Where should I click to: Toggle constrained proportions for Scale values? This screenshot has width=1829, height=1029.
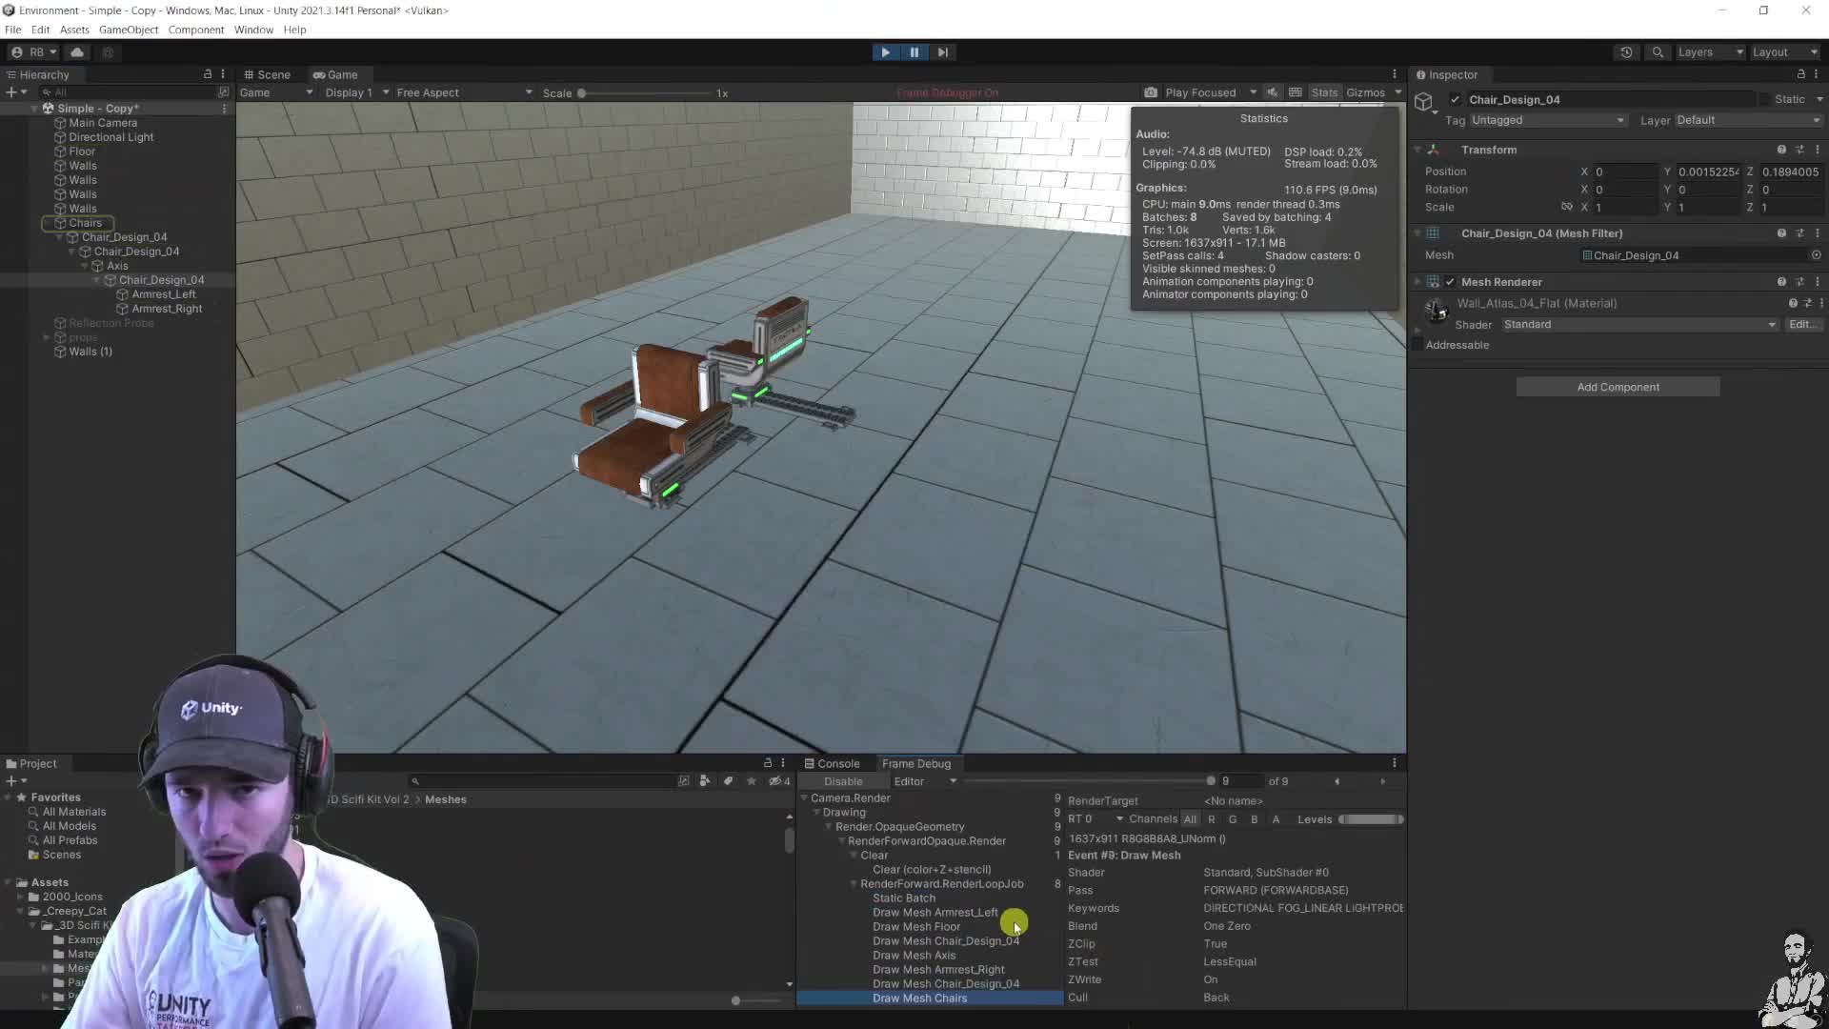point(1567,207)
